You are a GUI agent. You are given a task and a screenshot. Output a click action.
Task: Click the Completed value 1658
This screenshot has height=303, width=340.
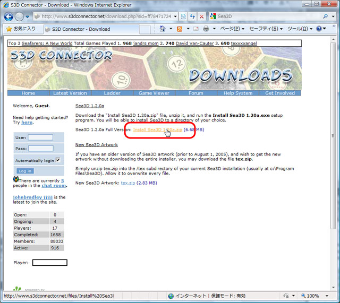pyautogui.click(x=55, y=235)
